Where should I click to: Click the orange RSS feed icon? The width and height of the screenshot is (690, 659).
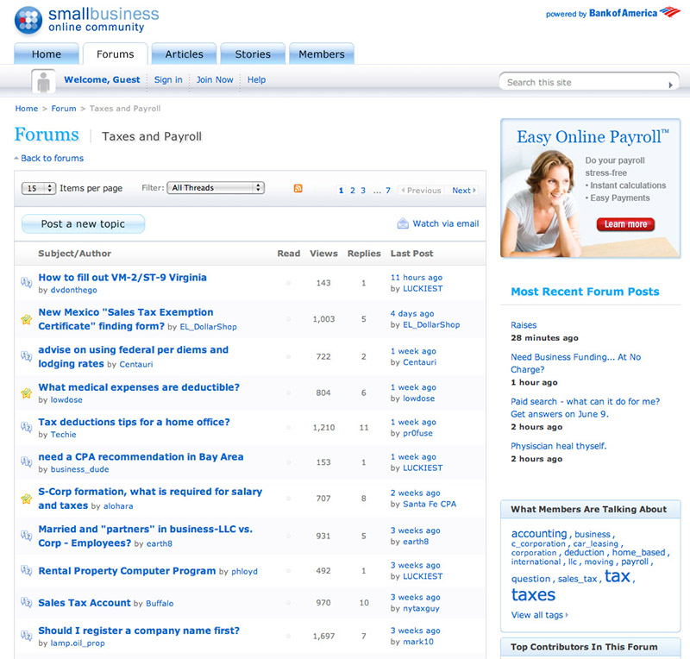298,189
